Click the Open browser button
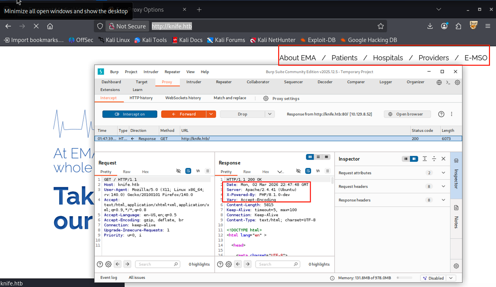 [x=407, y=114]
